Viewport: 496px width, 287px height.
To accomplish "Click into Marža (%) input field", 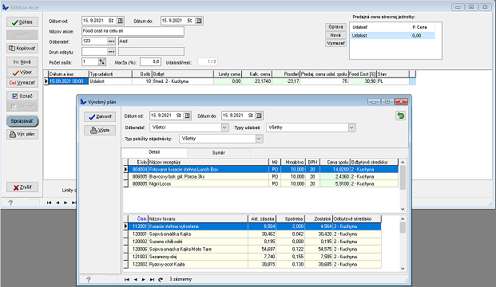I will 151,62.
